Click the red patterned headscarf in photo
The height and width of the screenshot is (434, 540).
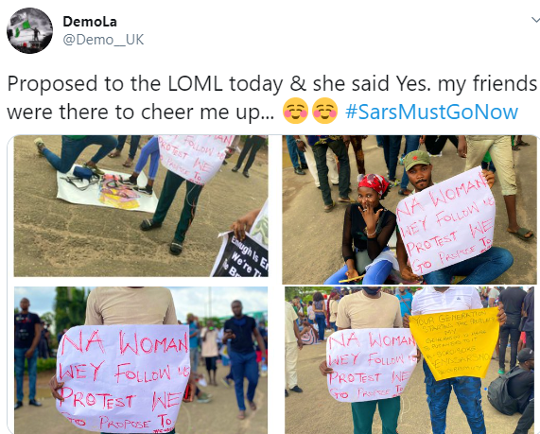(374, 183)
